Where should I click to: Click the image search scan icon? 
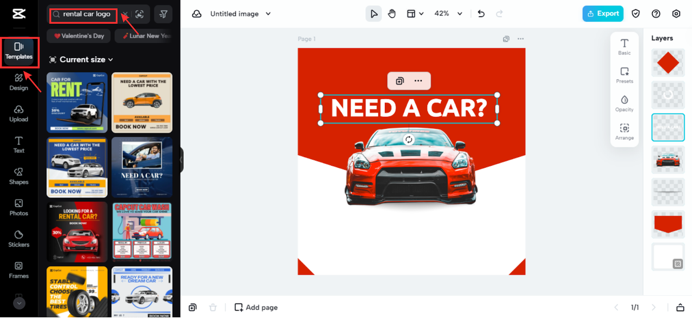139,15
